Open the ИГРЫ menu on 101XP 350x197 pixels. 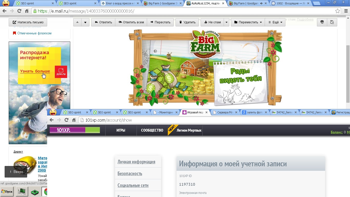121,130
